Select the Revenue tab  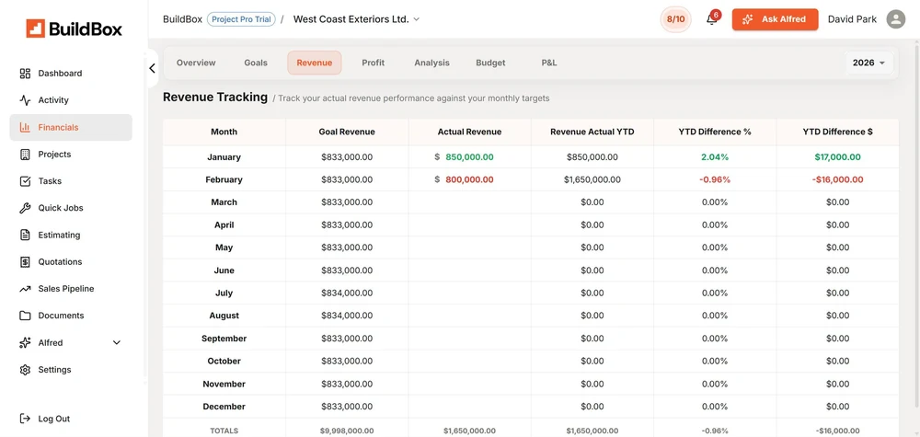(x=315, y=63)
